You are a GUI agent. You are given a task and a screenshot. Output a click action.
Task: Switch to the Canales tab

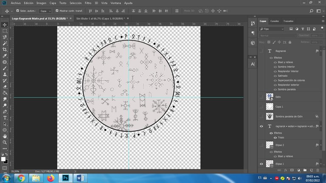pyautogui.click(x=275, y=21)
